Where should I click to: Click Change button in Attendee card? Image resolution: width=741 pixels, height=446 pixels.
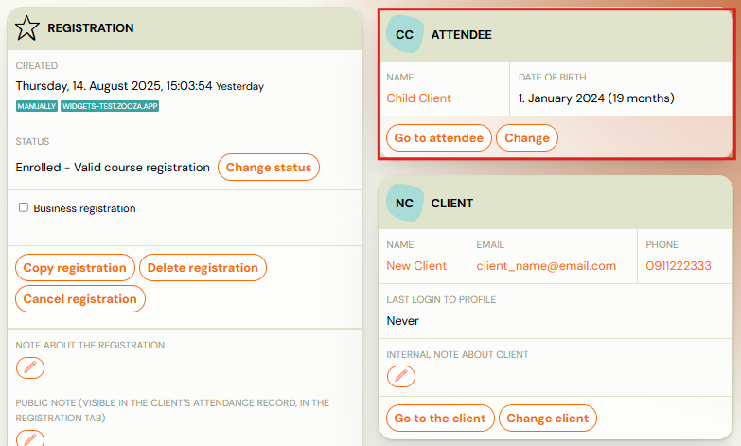pyautogui.click(x=527, y=138)
